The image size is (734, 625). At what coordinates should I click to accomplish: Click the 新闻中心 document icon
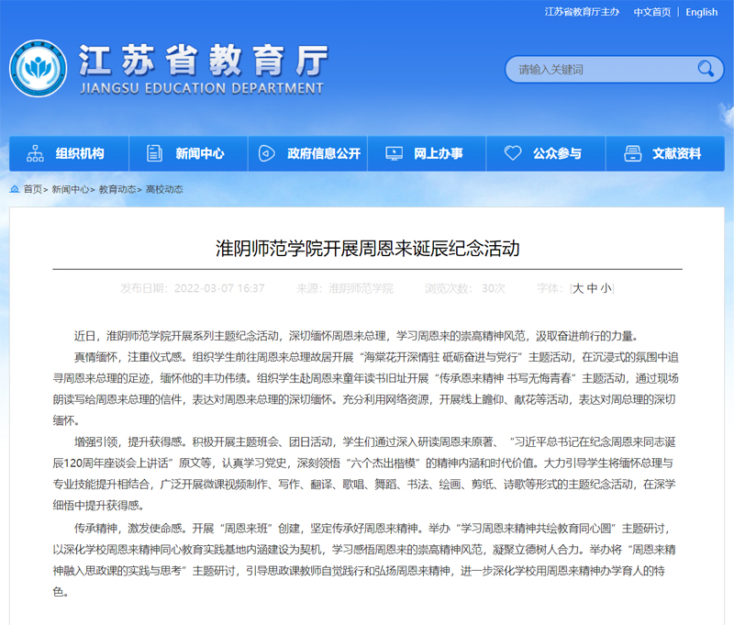(x=154, y=153)
